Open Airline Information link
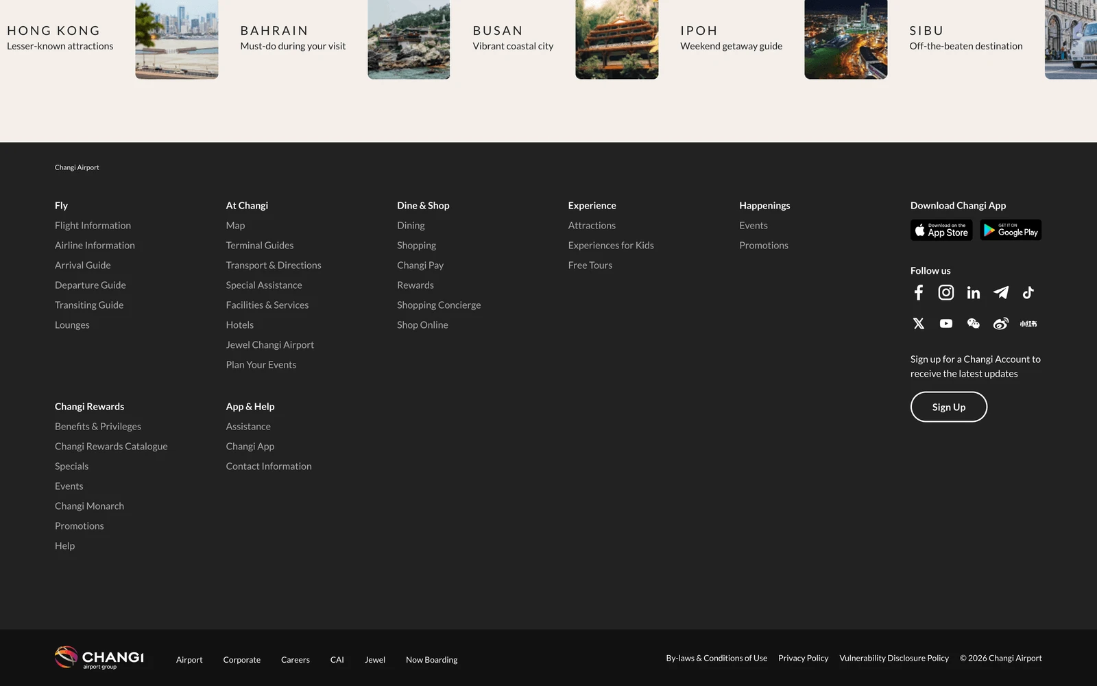Screen dimensions: 1097x686 tap(95, 246)
